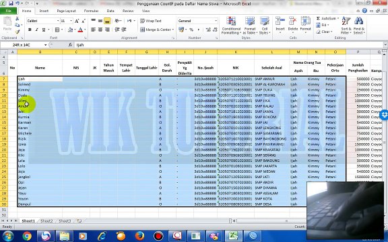
Task: Apply the red font color
Action: (x=80, y=30)
